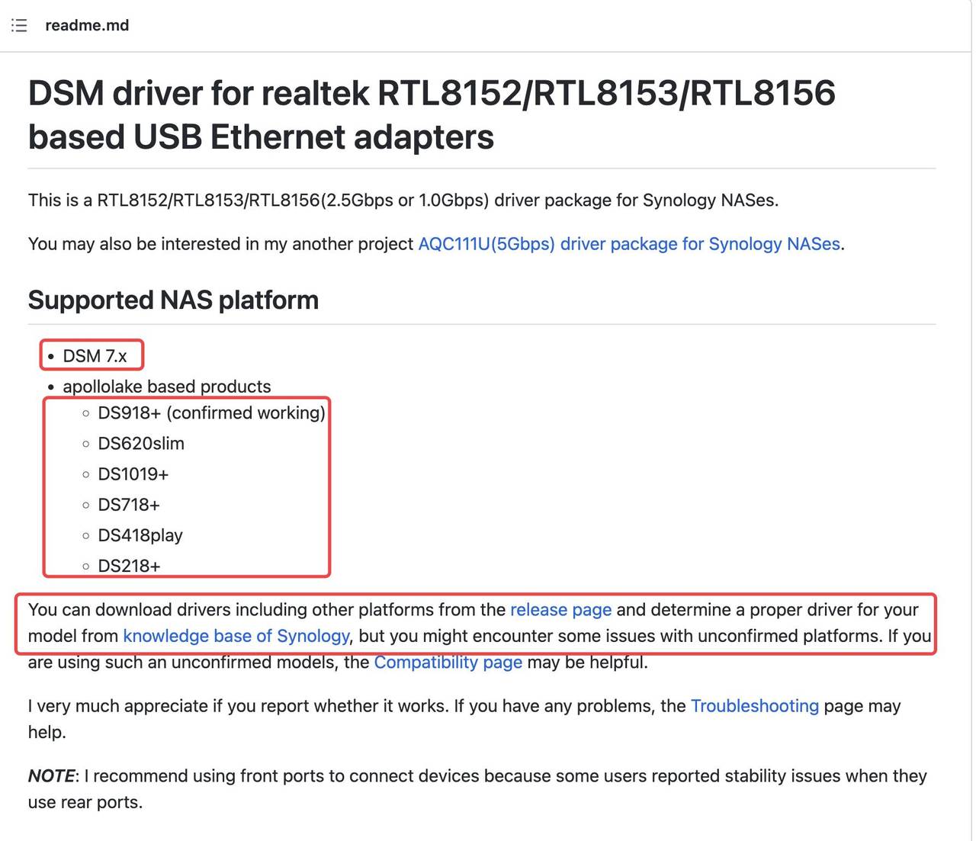Select the DS418play model text

[x=140, y=535]
